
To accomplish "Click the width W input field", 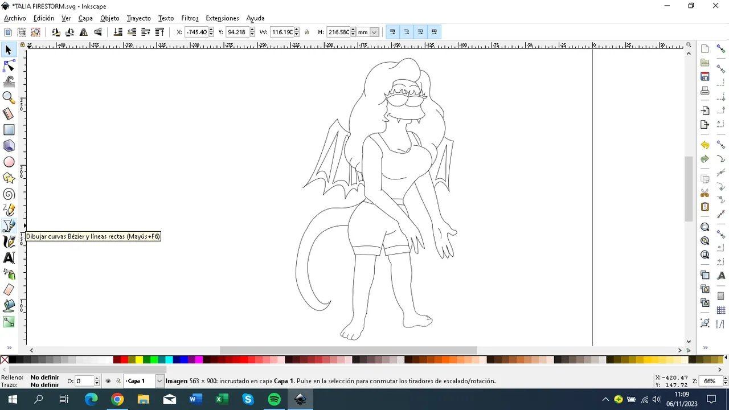I will 281,32.
